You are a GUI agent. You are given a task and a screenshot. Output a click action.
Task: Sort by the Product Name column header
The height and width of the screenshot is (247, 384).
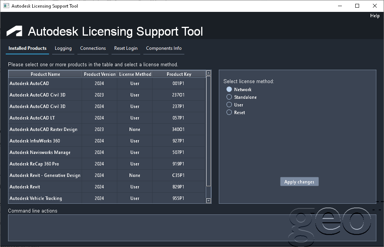[45, 74]
